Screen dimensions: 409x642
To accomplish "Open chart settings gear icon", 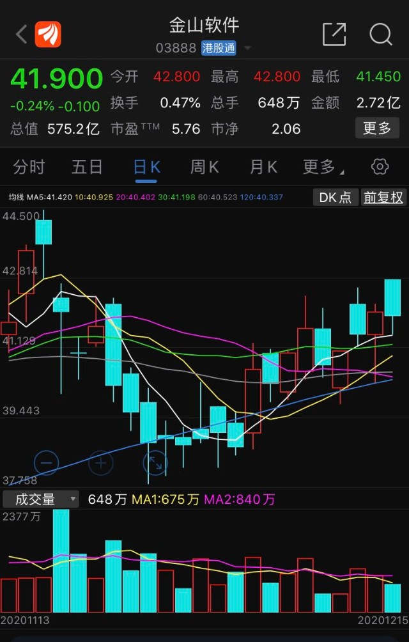I will click(380, 167).
